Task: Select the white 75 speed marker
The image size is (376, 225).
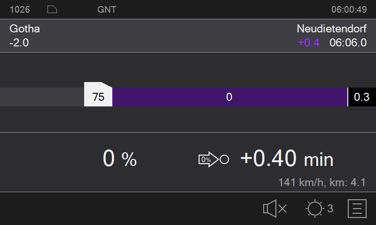Action: (98, 94)
